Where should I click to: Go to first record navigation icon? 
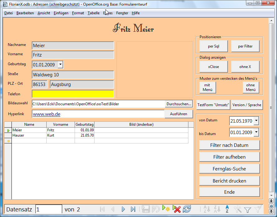[x=102, y=209]
